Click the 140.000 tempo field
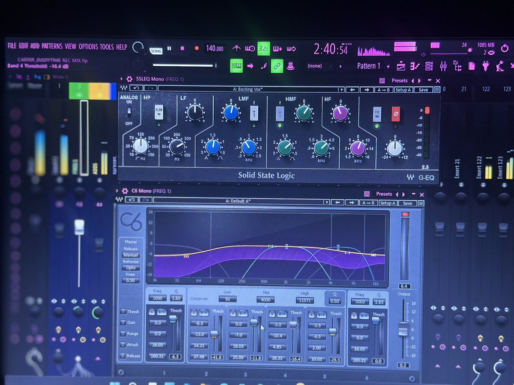The image size is (514, 385). click(215, 48)
